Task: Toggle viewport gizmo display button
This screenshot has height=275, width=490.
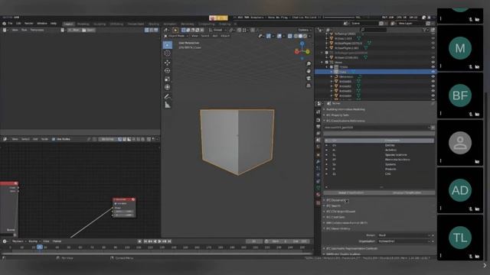Action: click(268, 36)
